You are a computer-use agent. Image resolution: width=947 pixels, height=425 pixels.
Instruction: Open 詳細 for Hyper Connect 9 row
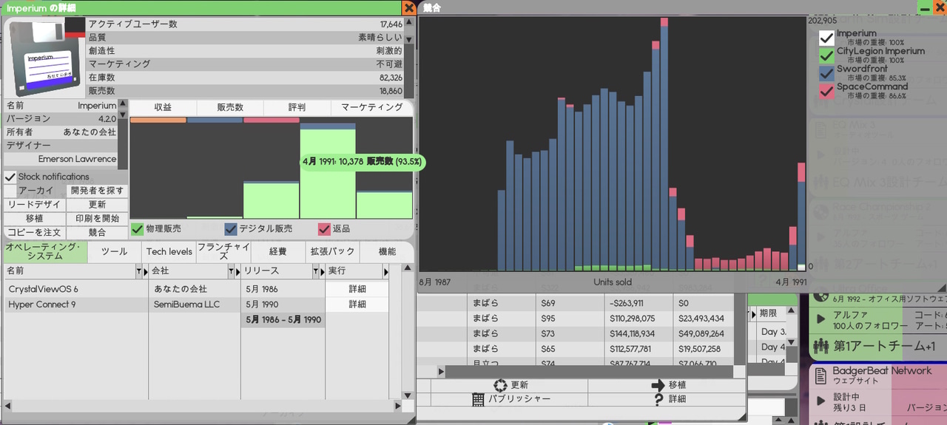tap(357, 305)
